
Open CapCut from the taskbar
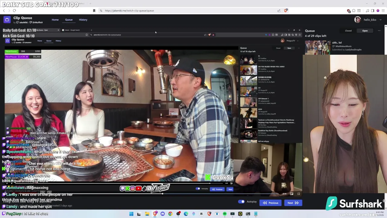click(201, 214)
